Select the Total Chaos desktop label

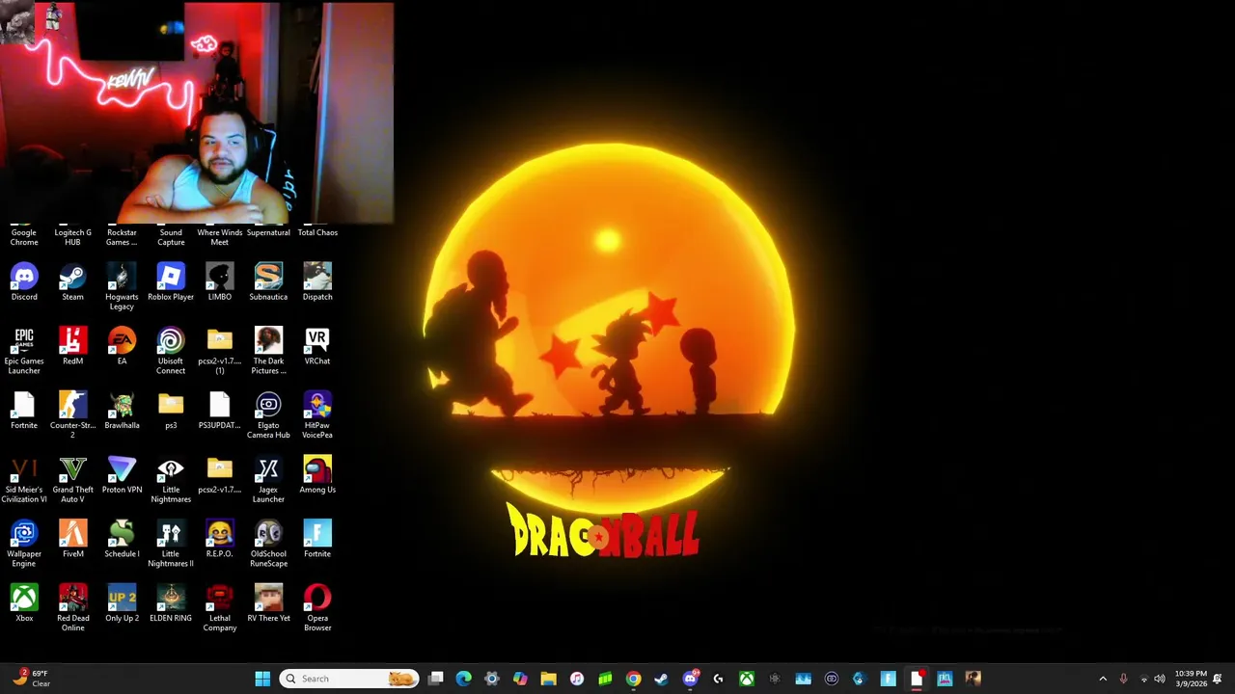point(317,232)
